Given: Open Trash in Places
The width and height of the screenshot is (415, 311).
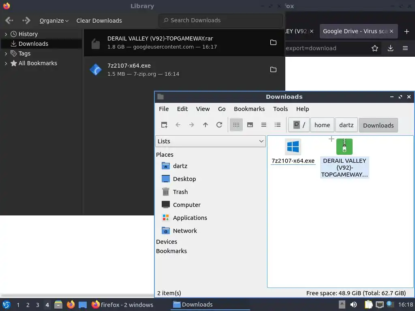Looking at the screenshot, I should point(174,192).
